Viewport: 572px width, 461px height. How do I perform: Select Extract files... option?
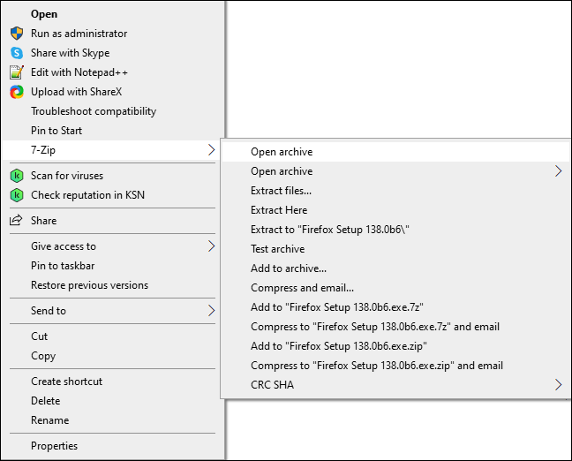click(281, 191)
